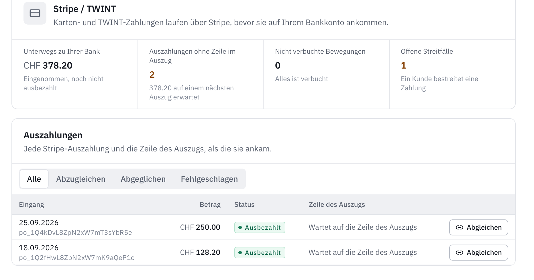Click the Ausbezahlt badge for 18.09.2026 payout
The image size is (534, 280).
coord(260,253)
